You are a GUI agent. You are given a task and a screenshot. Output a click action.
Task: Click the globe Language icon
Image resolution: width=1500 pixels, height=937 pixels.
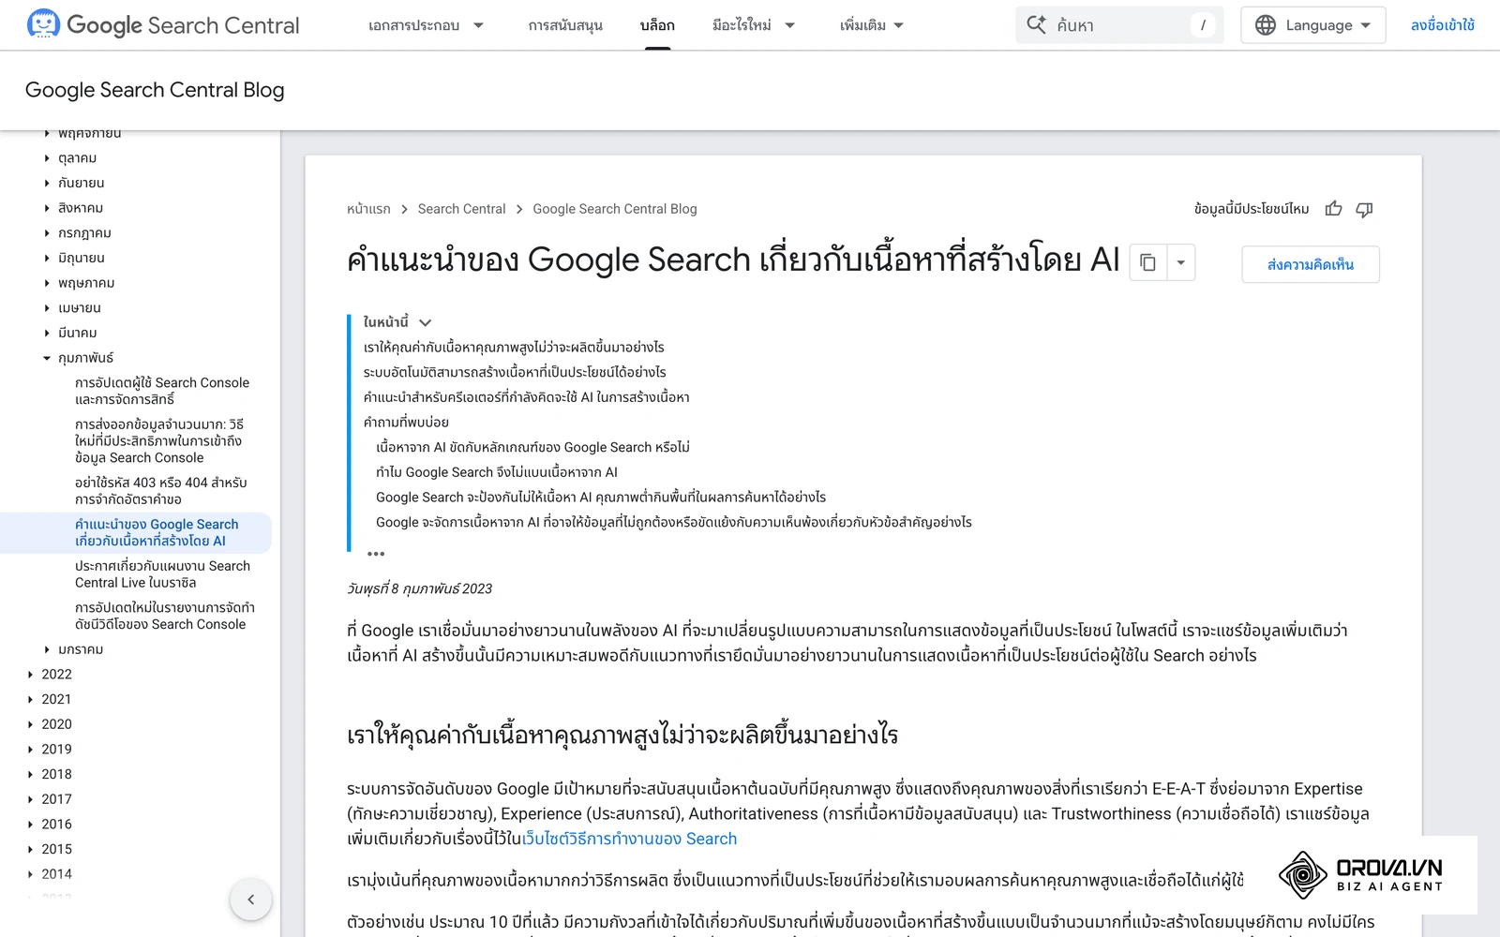click(1266, 25)
